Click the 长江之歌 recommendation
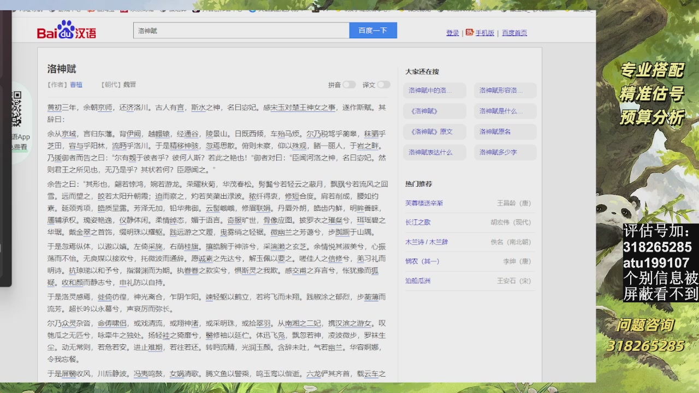Screen dimensions: 699x393 coord(418,222)
